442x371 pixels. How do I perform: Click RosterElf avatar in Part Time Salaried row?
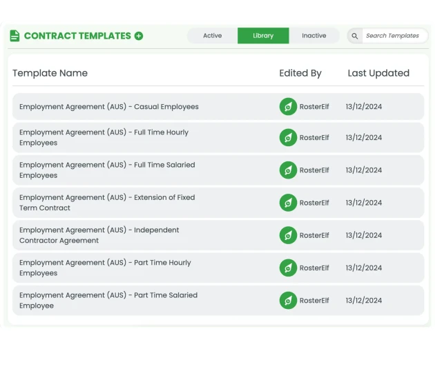tap(288, 301)
